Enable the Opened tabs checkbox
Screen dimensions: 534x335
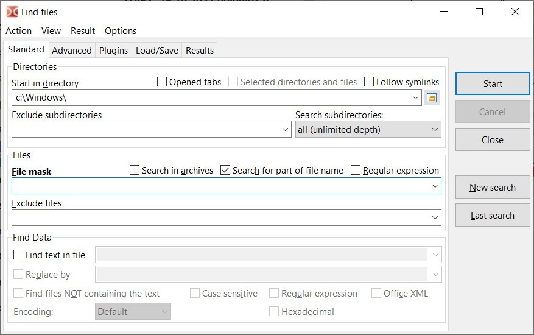point(162,82)
